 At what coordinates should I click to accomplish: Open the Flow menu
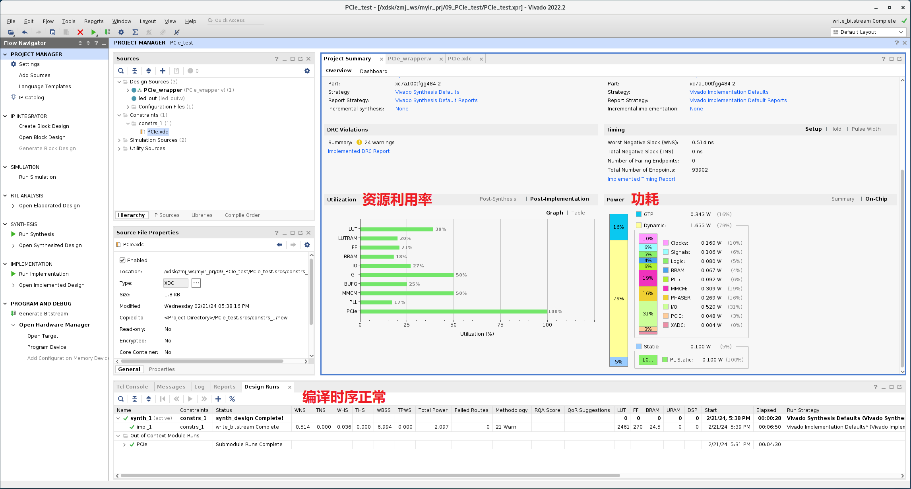click(48, 21)
